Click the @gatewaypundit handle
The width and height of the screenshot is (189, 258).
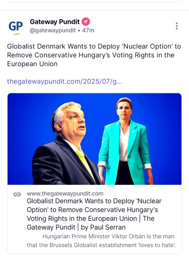(x=53, y=30)
